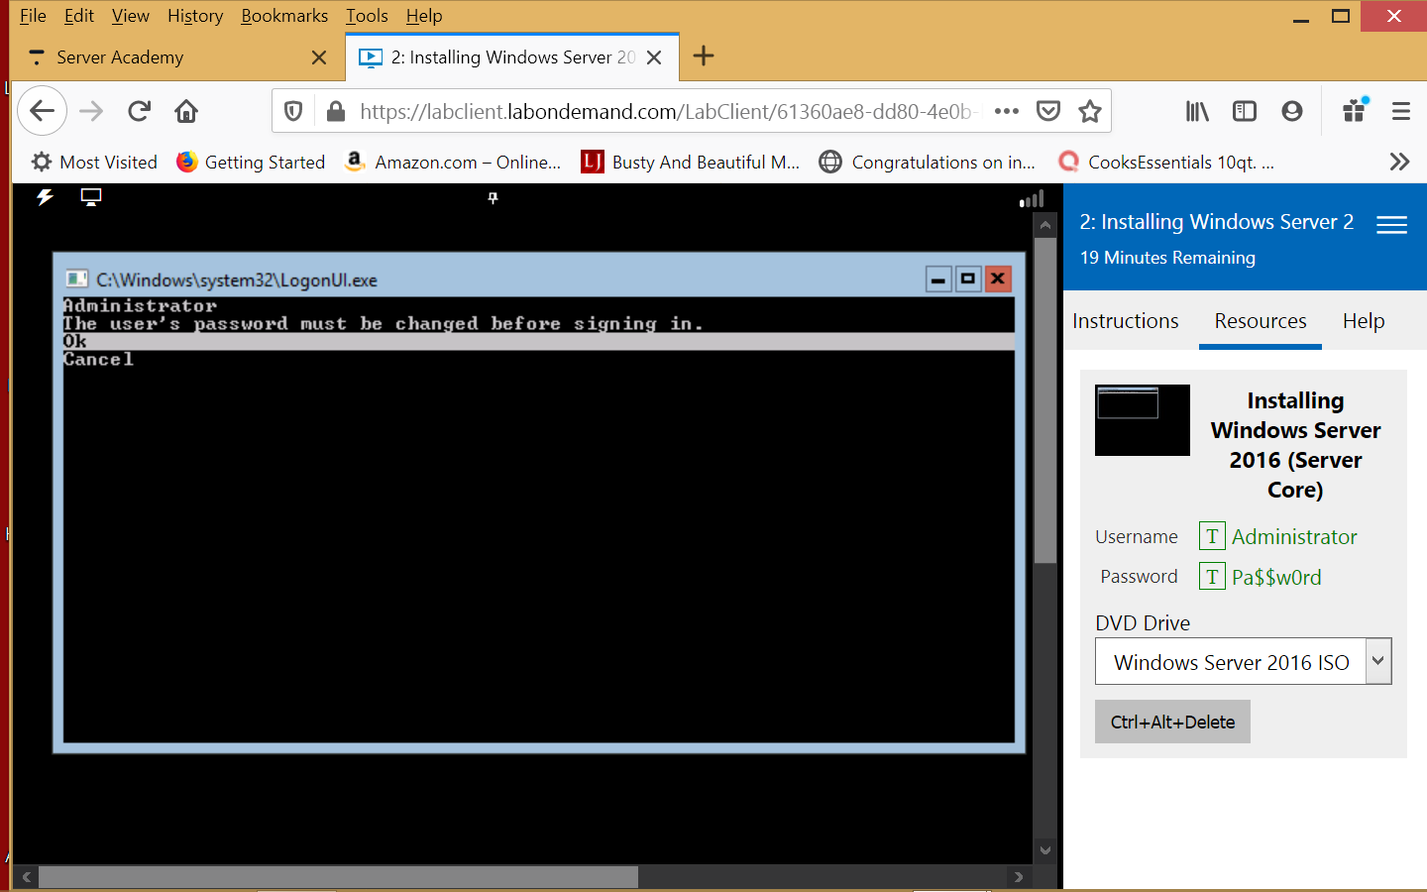Open the Firefox library icon
Image resolution: width=1427 pixels, height=892 pixels.
[1197, 111]
